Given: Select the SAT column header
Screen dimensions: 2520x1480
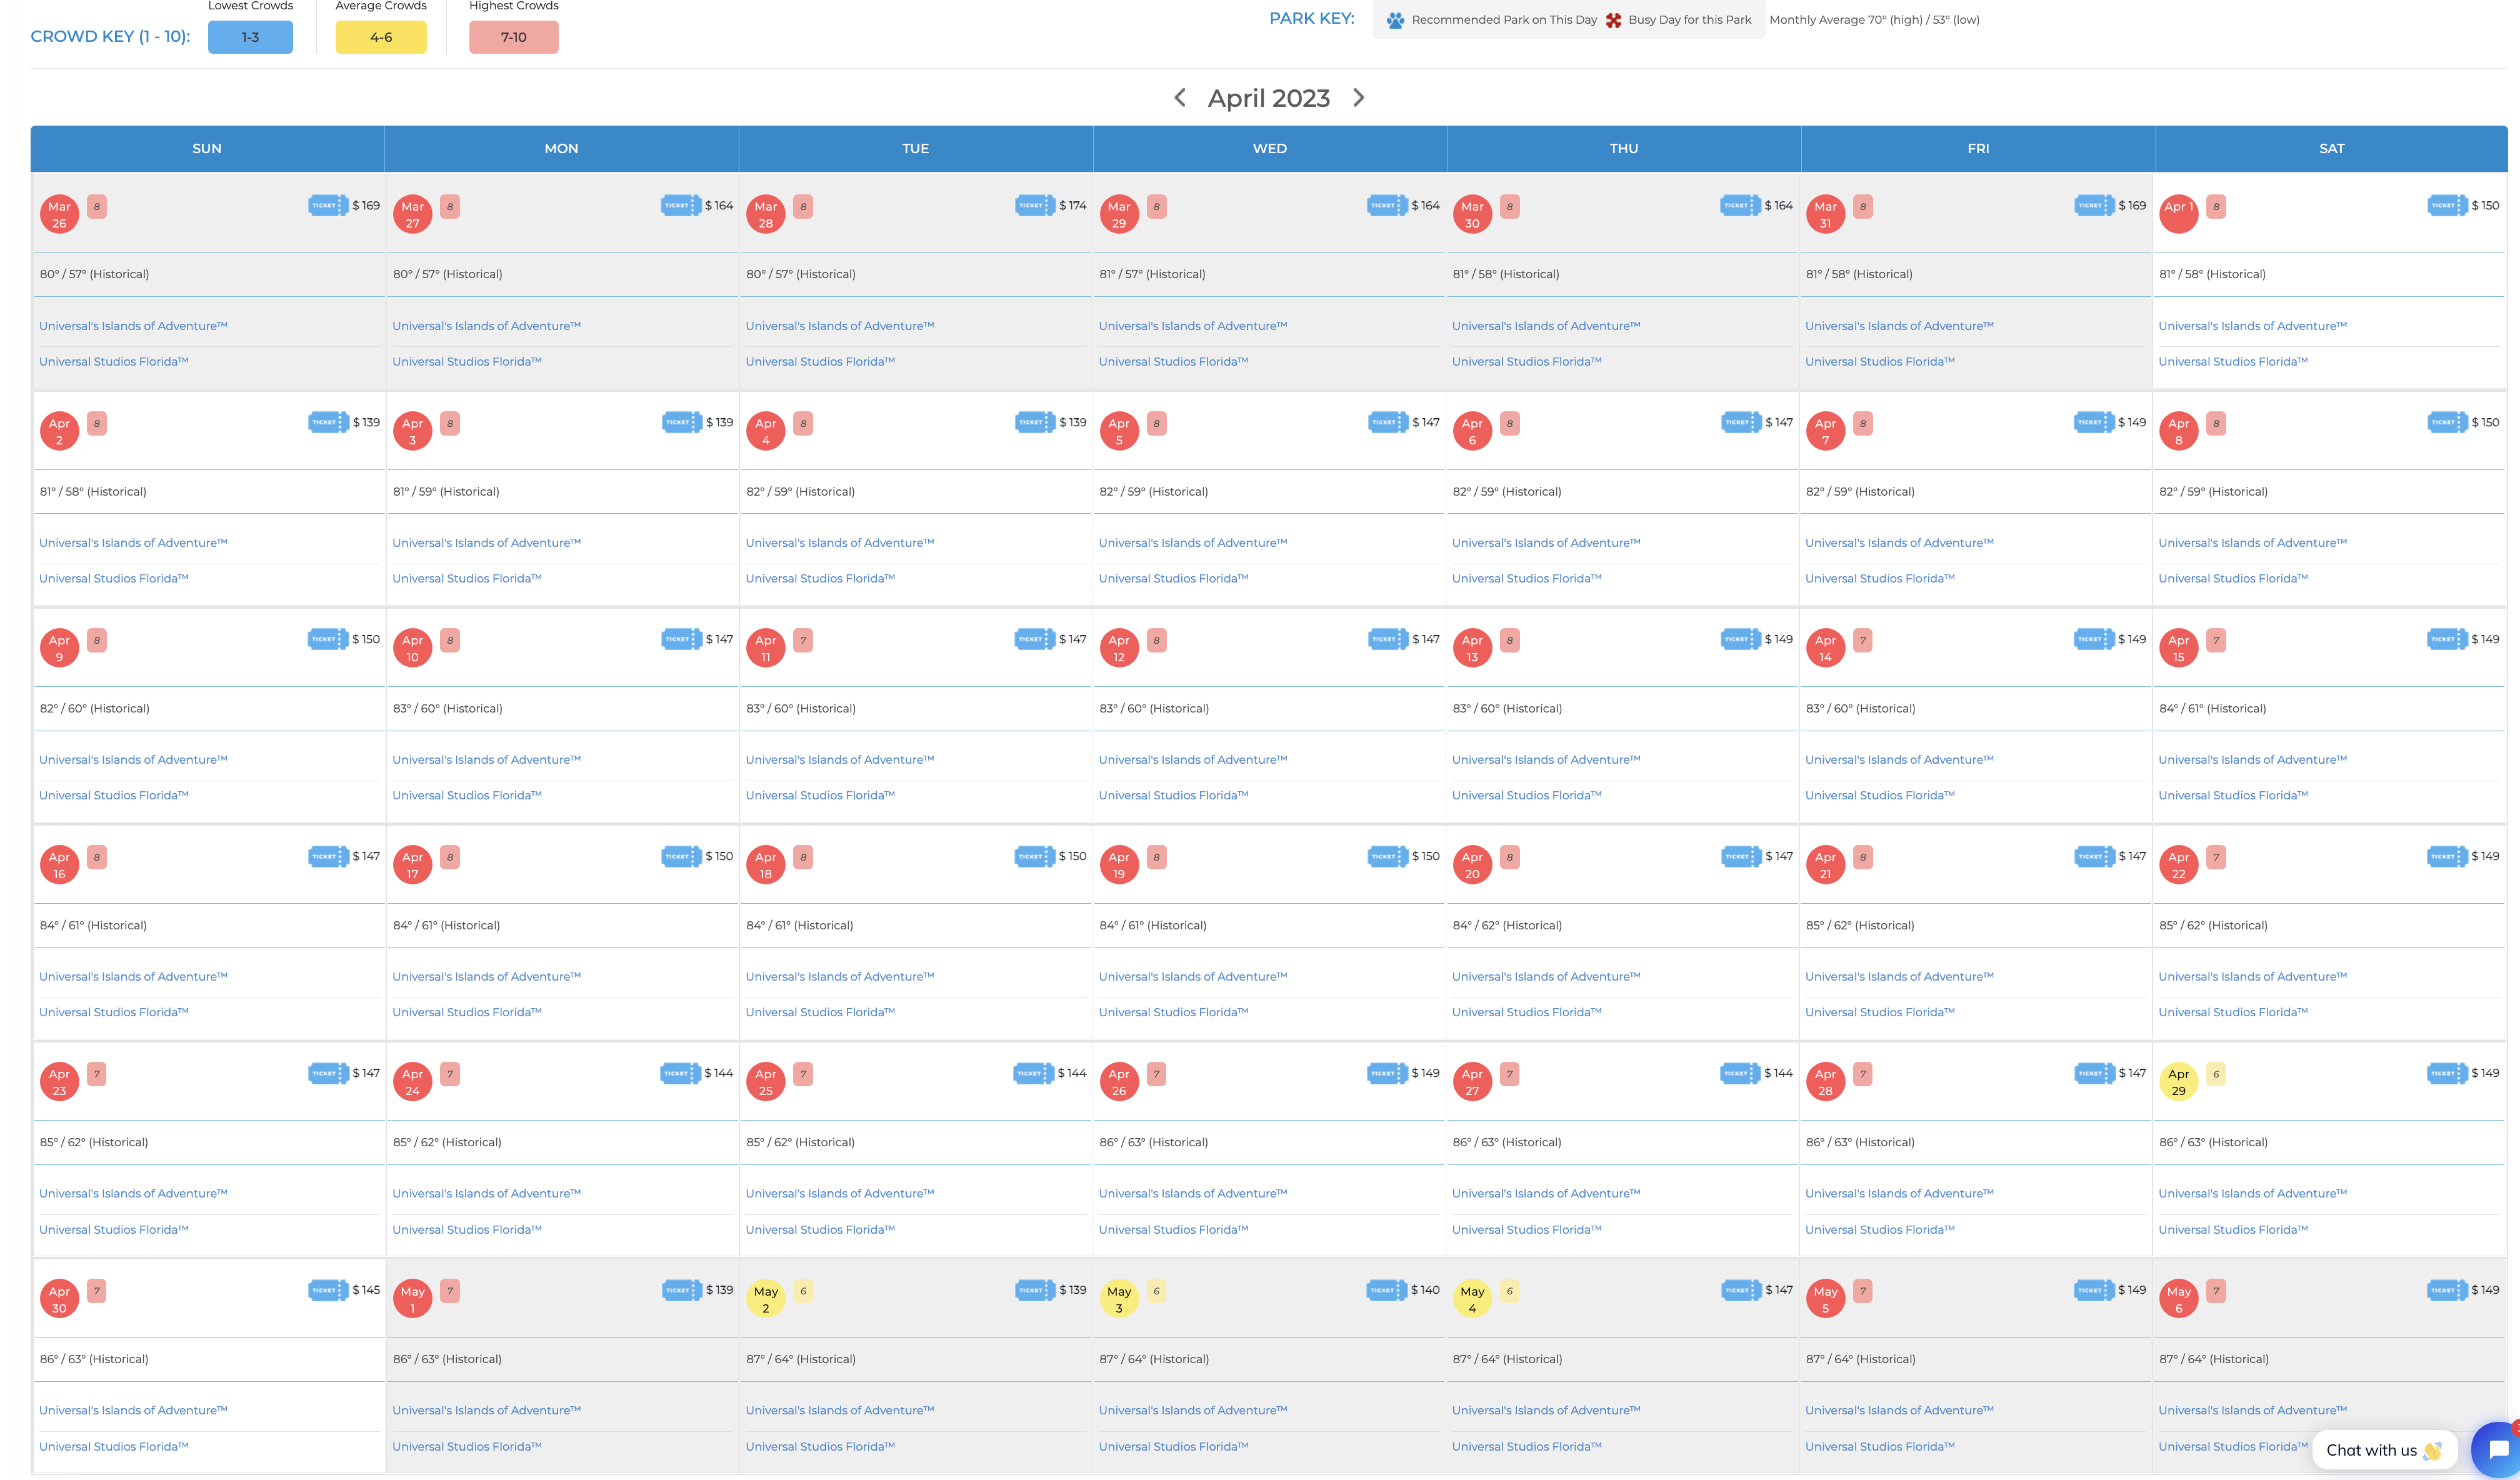Looking at the screenshot, I should point(2331,149).
